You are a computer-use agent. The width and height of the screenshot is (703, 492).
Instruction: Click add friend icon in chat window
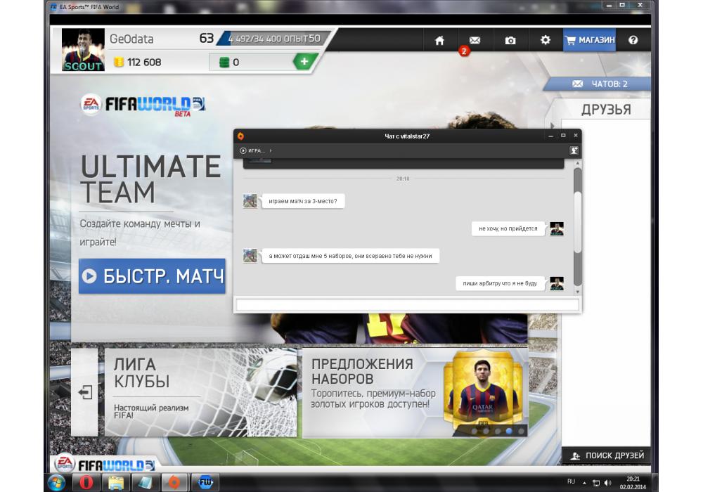574,150
